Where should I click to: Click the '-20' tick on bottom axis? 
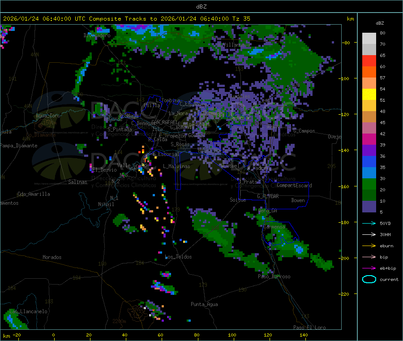[17, 335]
